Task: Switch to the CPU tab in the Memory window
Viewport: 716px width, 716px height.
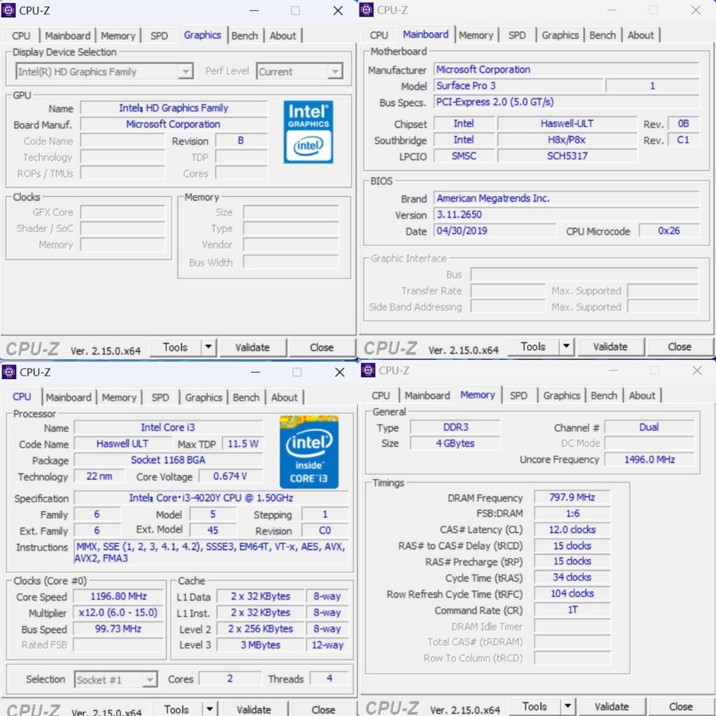Action: [381, 396]
